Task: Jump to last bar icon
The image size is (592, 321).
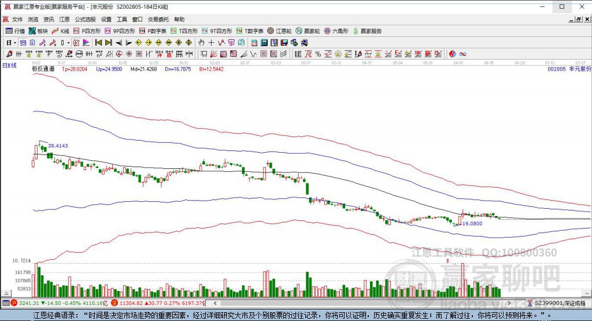Action: pos(108,43)
